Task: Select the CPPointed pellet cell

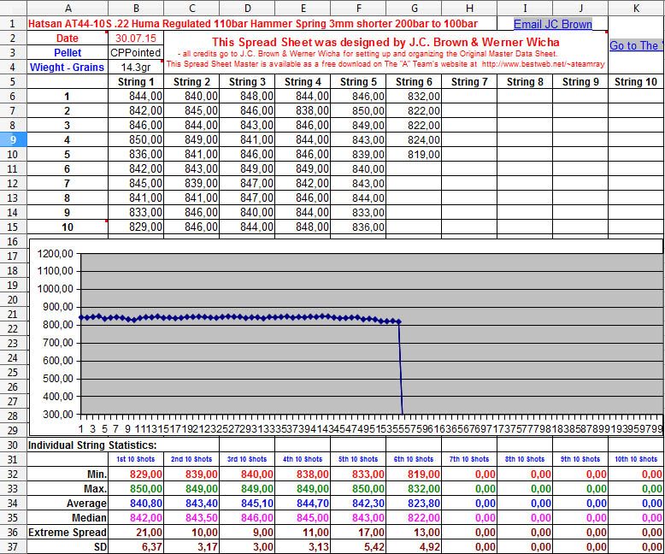Action: [x=136, y=53]
